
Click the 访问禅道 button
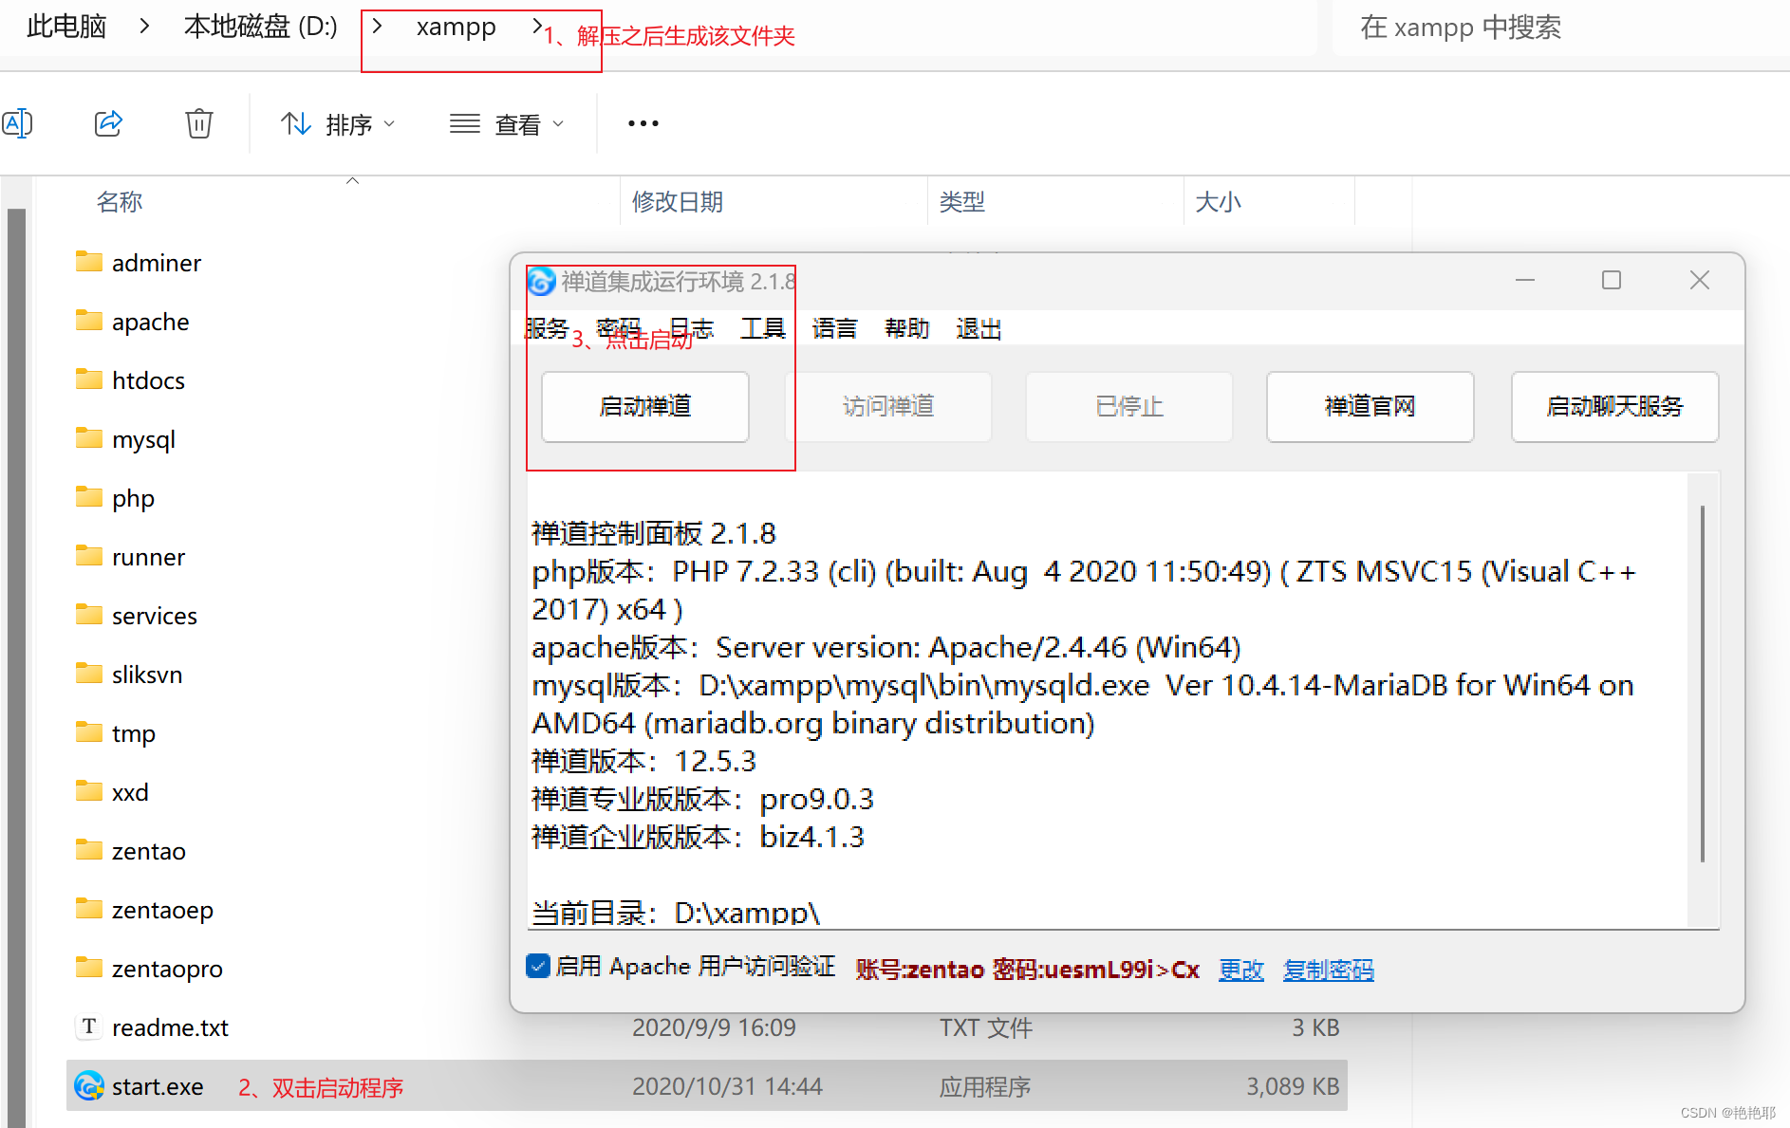pos(888,406)
